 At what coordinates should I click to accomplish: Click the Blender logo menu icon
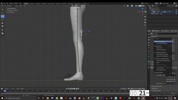point(2,3)
